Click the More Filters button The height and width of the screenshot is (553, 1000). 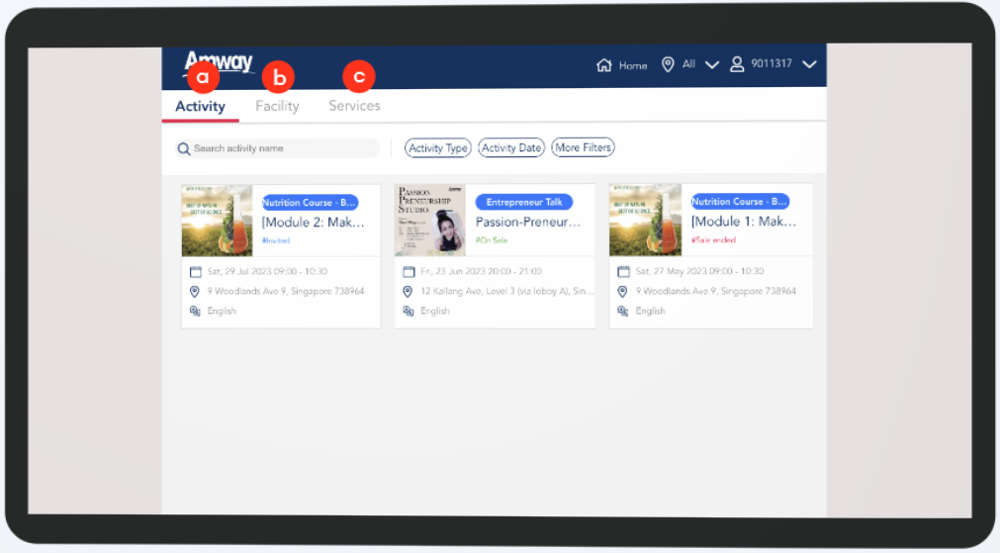[583, 147]
